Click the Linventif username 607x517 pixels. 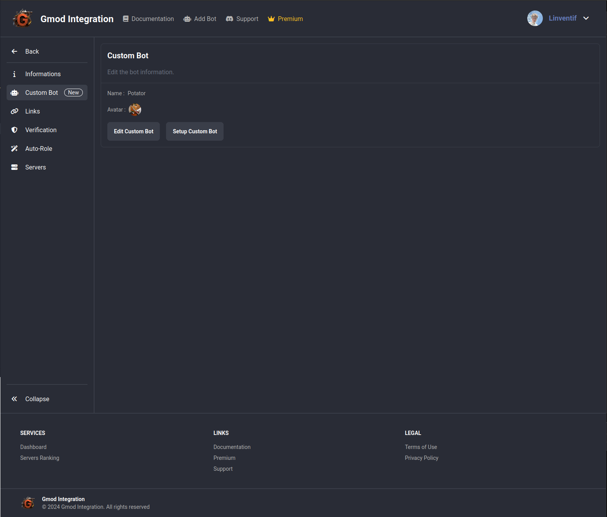click(x=563, y=18)
